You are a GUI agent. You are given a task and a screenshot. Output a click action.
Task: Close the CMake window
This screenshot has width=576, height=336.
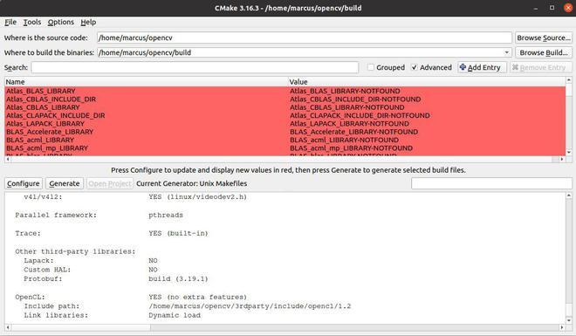coord(568,8)
